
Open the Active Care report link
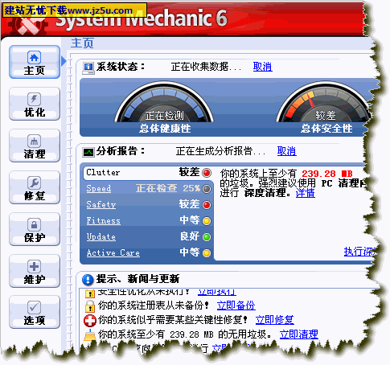(x=113, y=252)
